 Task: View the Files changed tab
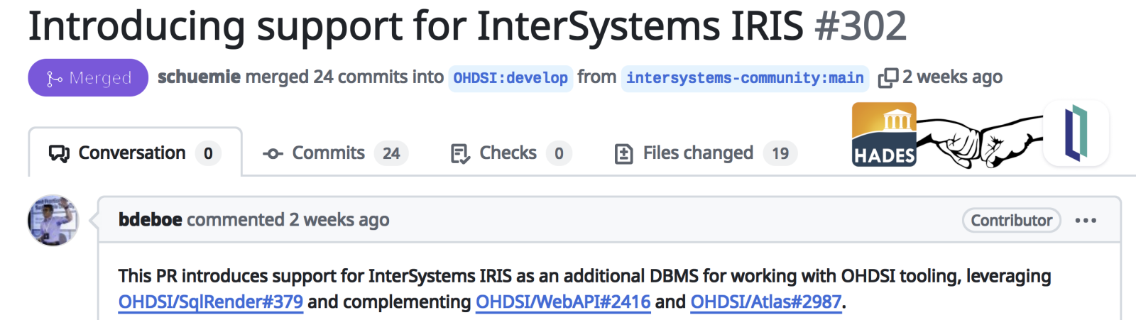tap(705, 153)
